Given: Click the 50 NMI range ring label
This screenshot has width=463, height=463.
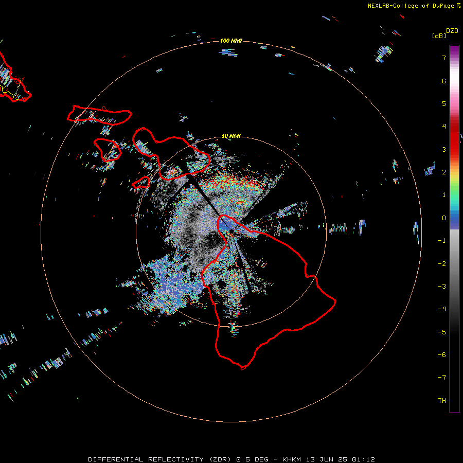Looking at the screenshot, I should (231, 136).
